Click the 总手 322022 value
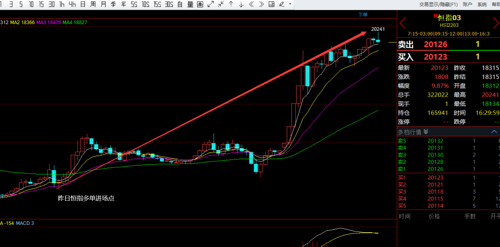Screen dimensions: 500x247 point(438,95)
